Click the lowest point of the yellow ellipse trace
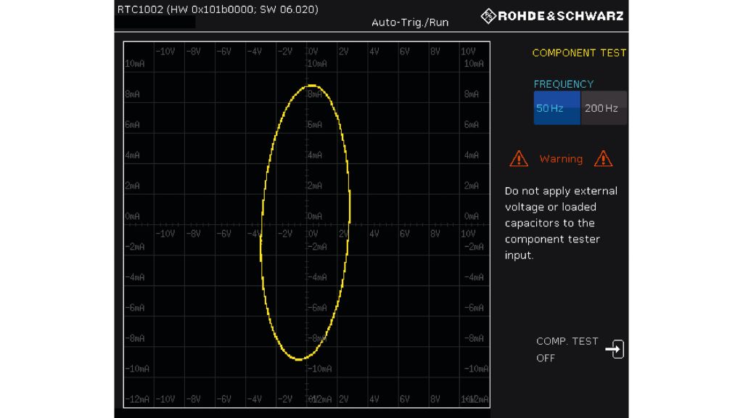 pos(297,359)
